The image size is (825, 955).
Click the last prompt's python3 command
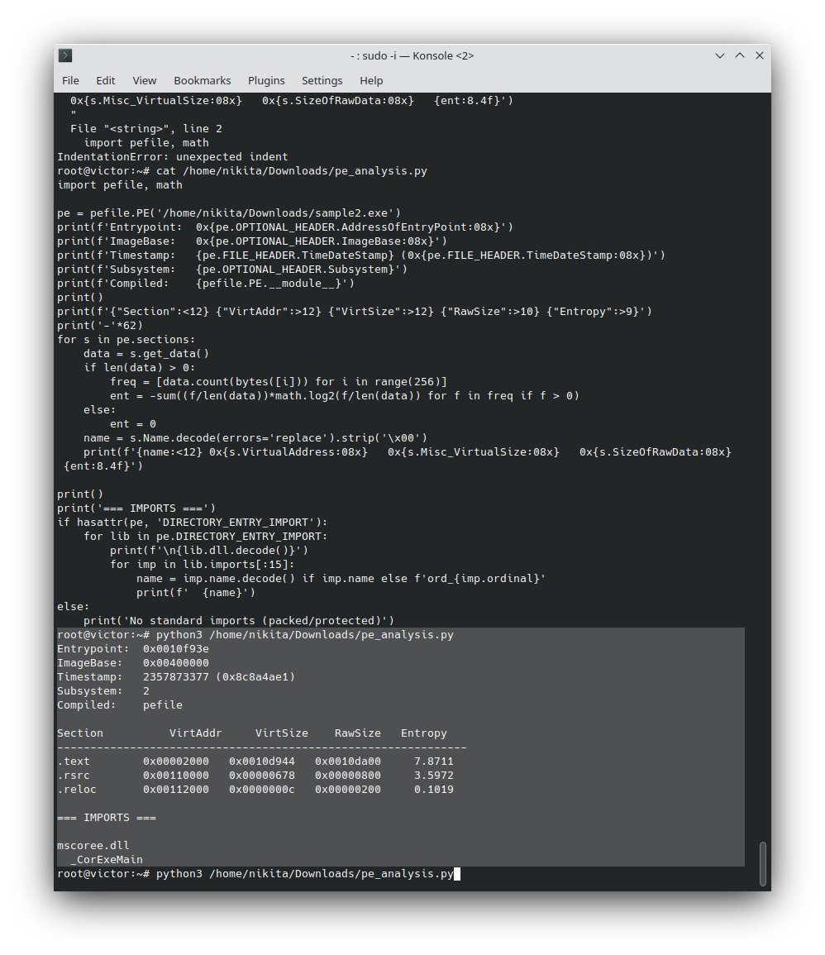point(304,873)
